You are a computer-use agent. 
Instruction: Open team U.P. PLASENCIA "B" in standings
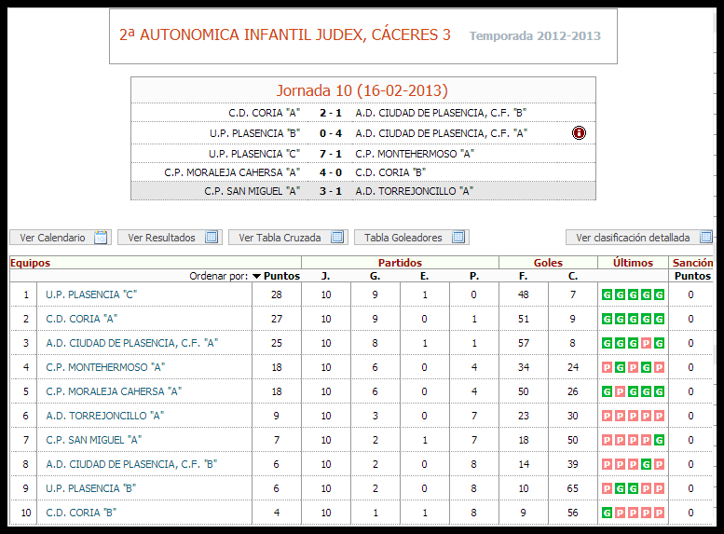tap(91, 488)
